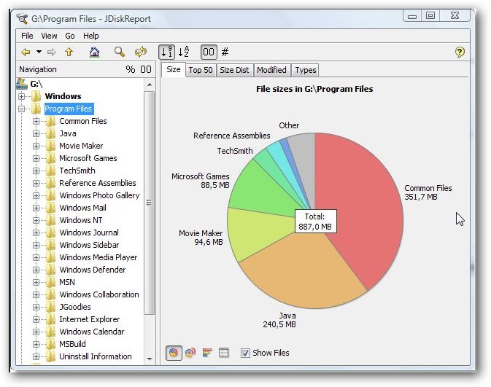The width and height of the screenshot is (491, 387).
Task: Switch to the Modified tab
Action: click(271, 70)
